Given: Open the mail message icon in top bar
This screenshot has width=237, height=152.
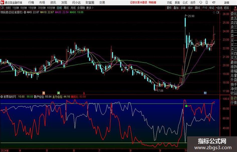Looking at the screenshot, I should pos(214,2).
